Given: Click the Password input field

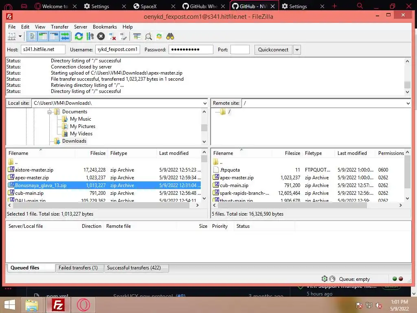Looking at the screenshot, I should coord(191,49).
